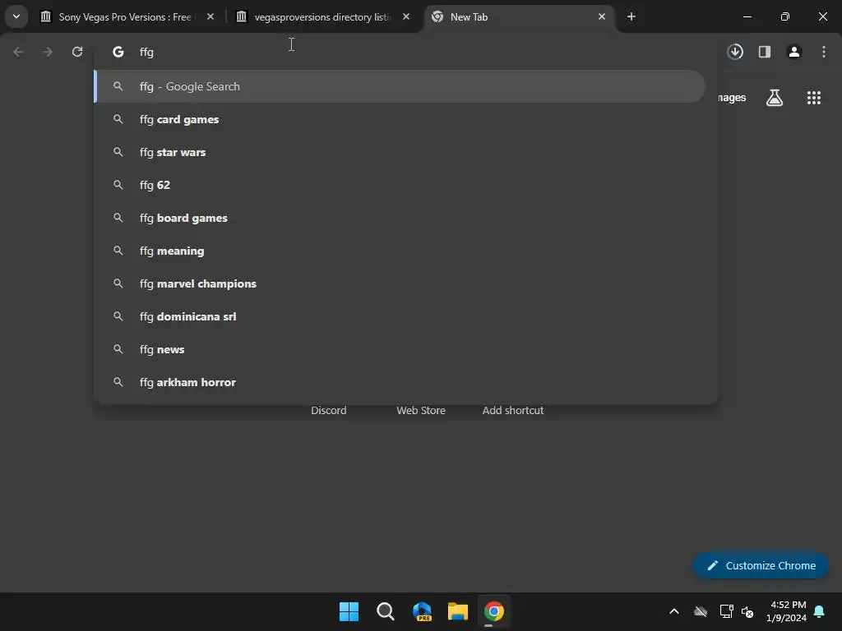Open Chrome downloads icon
The image size is (842, 631).
(735, 52)
